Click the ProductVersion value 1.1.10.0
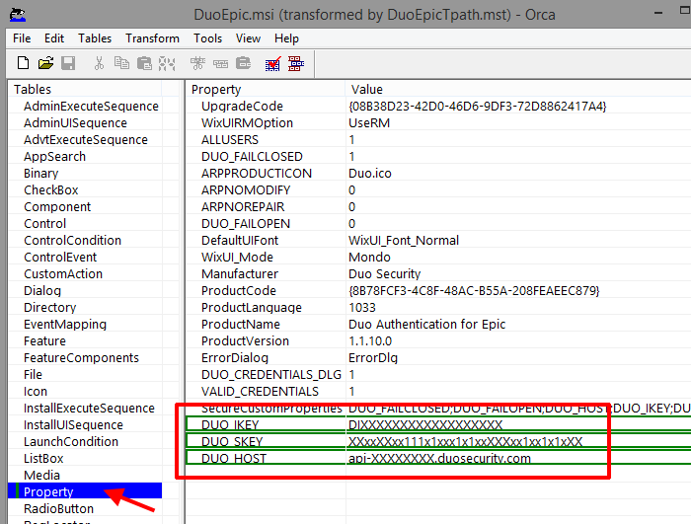 pos(370,340)
